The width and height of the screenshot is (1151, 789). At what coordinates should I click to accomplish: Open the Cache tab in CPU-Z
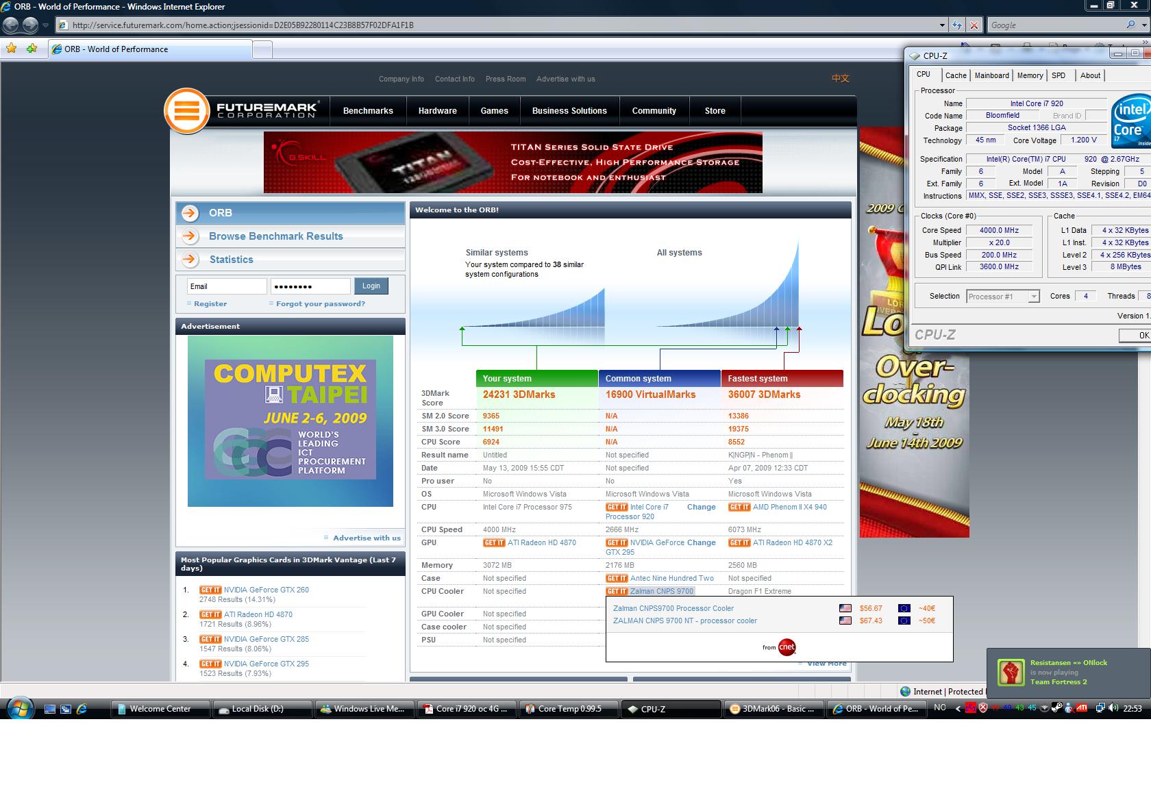coord(956,75)
